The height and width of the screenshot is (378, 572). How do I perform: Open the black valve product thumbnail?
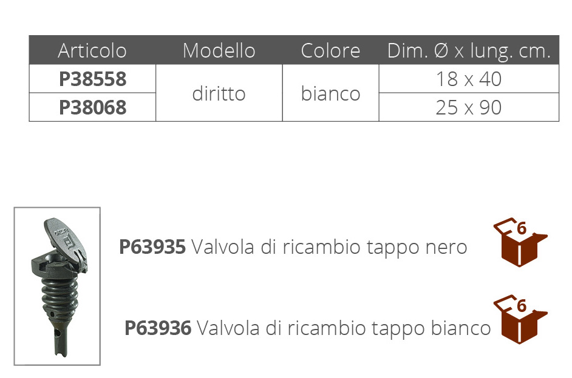(57, 287)
